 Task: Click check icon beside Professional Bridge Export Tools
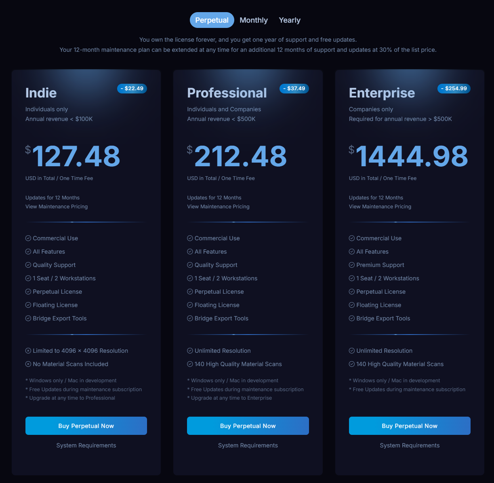[190, 318]
